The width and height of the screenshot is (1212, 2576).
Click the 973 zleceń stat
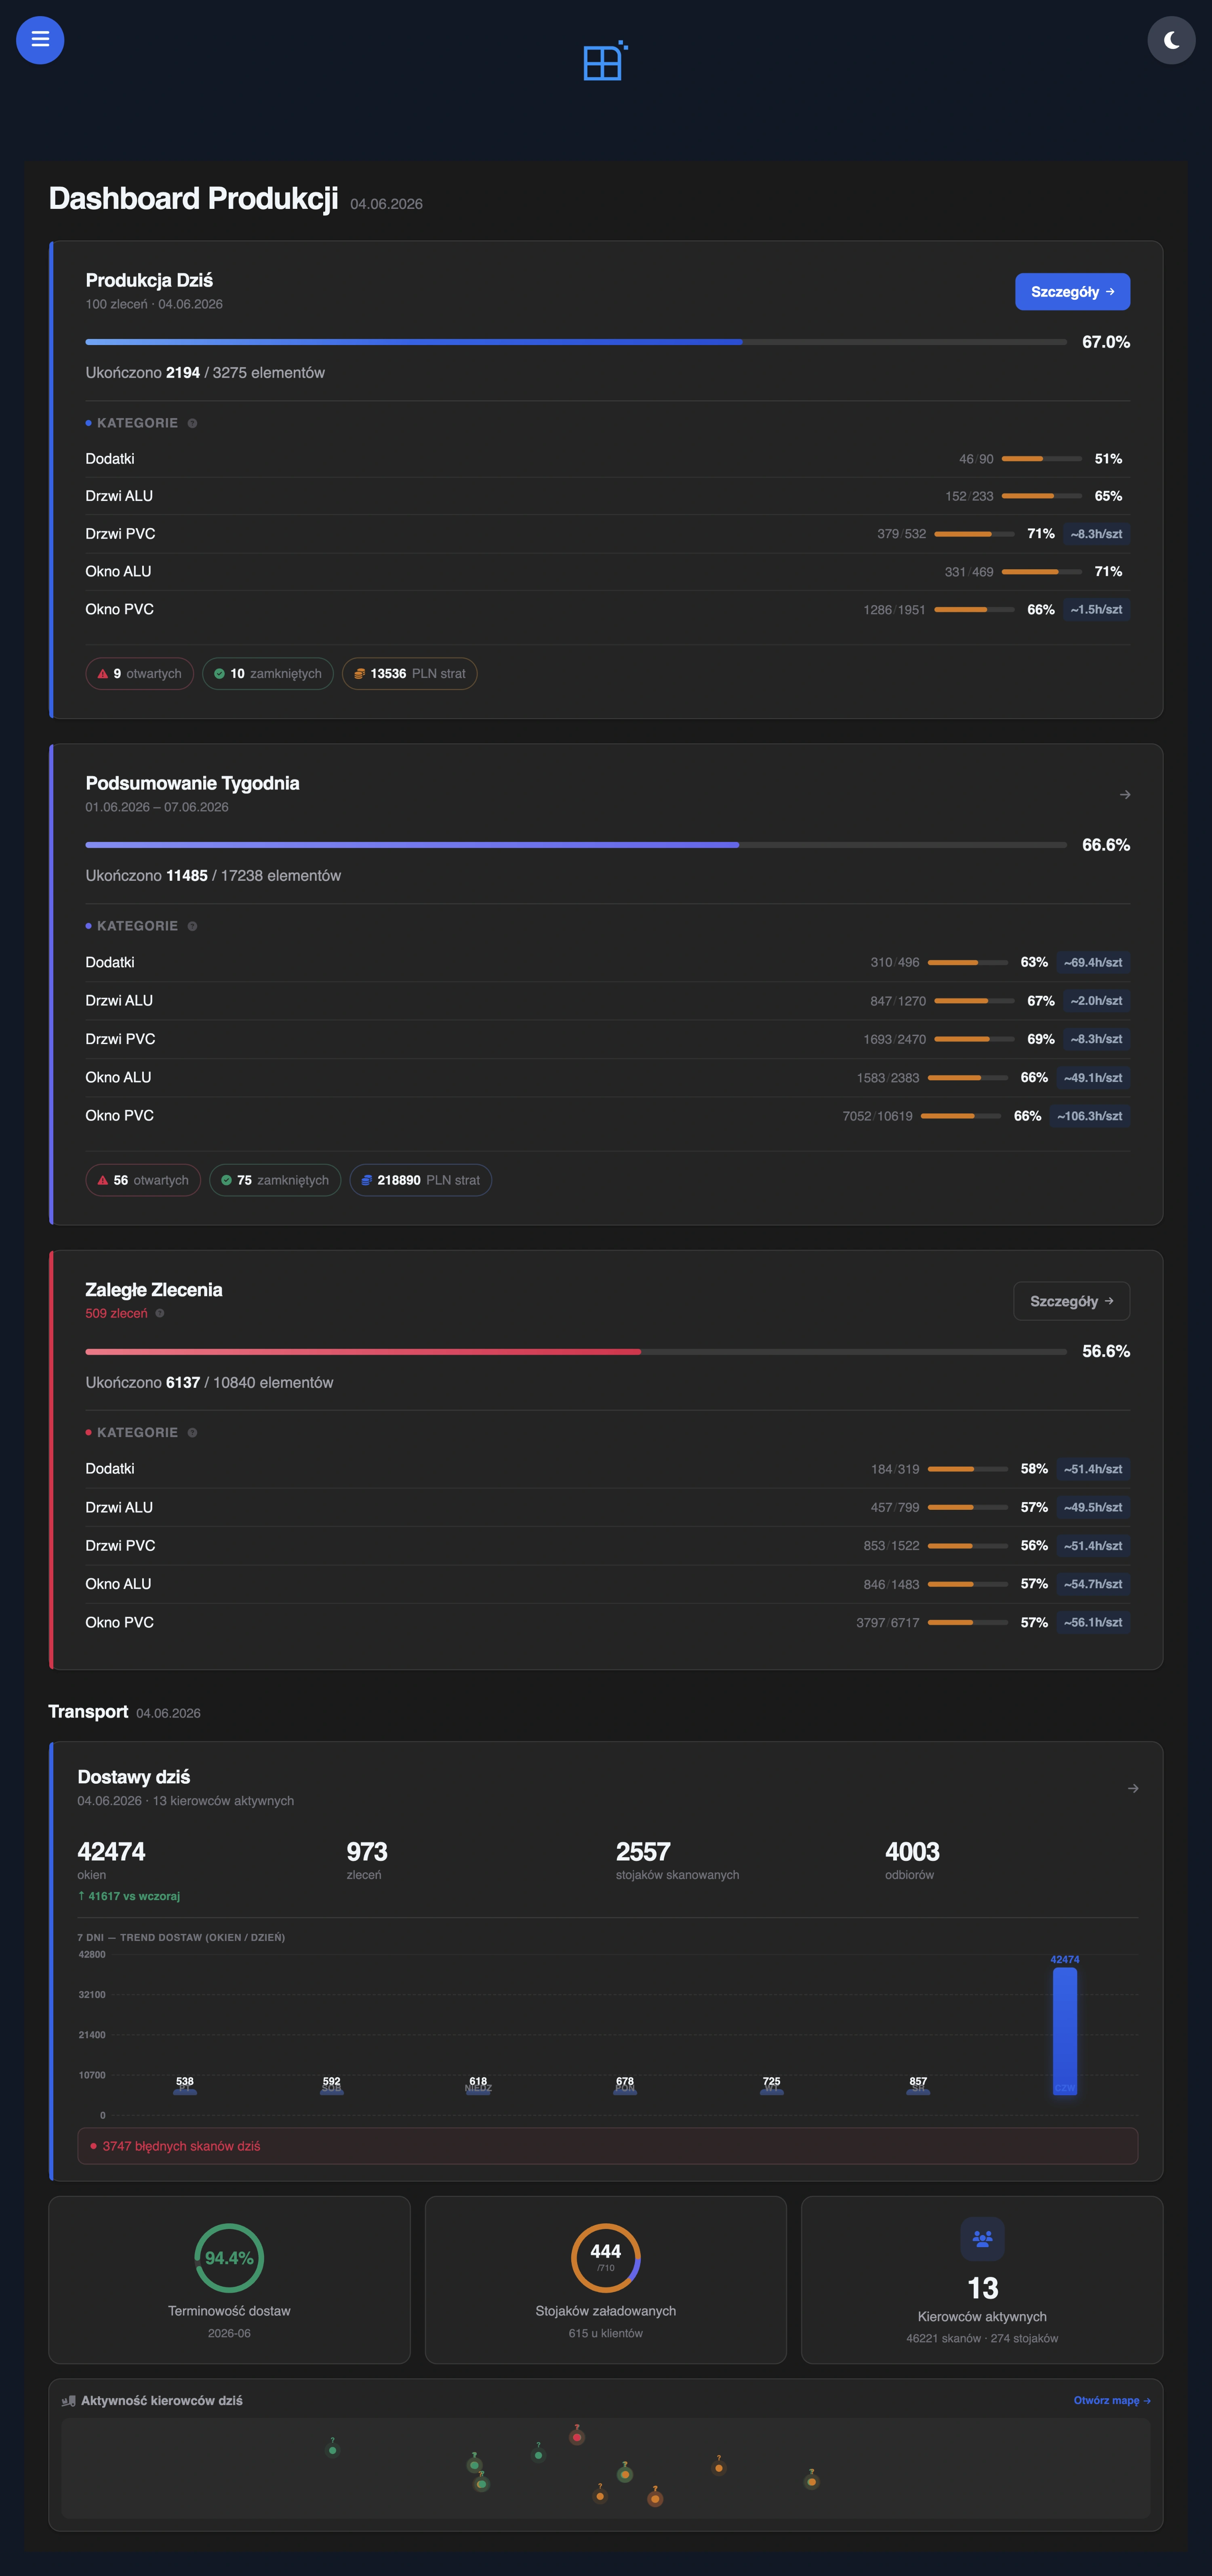coord(367,1861)
